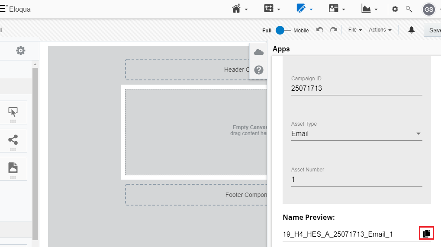Click the Eloqua logo text

point(19,9)
